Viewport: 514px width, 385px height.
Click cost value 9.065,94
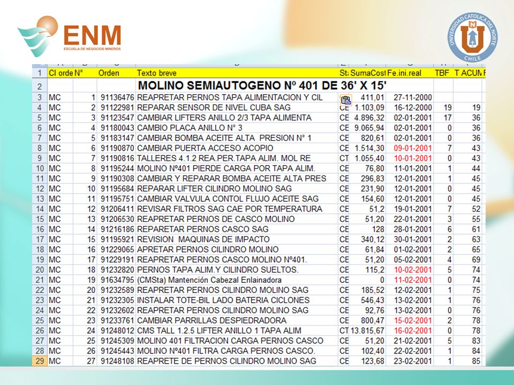(369, 128)
